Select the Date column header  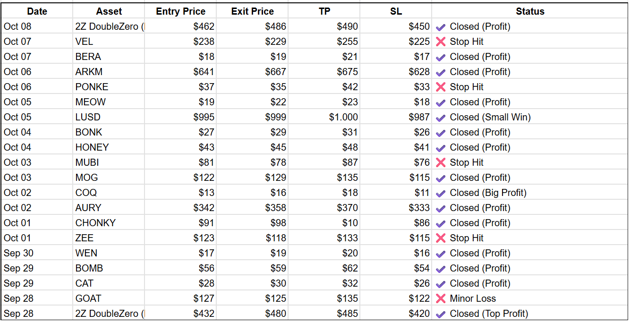tap(37, 11)
